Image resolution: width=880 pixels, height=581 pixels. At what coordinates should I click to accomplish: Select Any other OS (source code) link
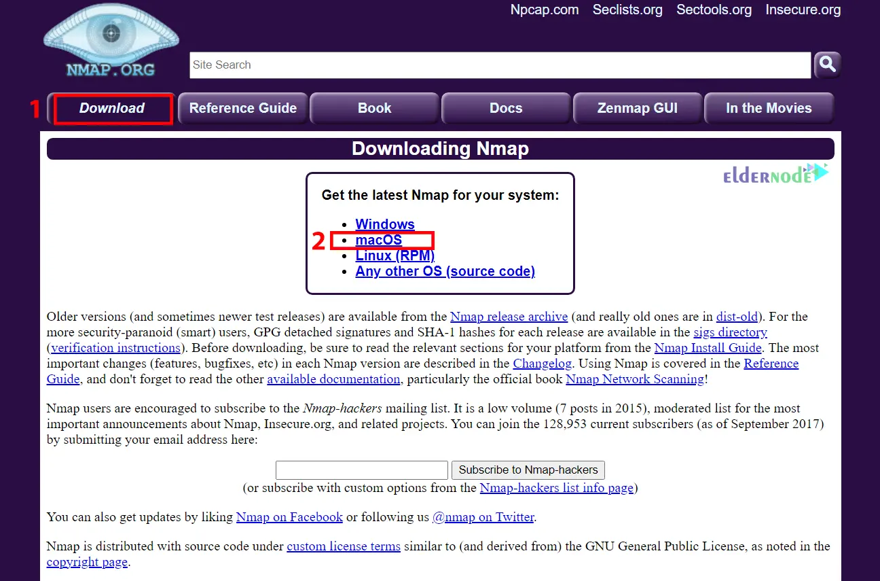tap(445, 271)
